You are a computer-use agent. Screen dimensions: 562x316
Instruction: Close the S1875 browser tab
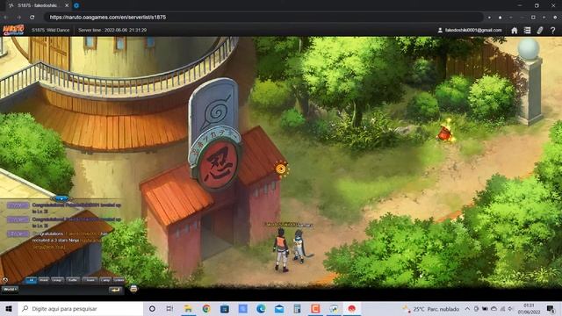(67, 5)
